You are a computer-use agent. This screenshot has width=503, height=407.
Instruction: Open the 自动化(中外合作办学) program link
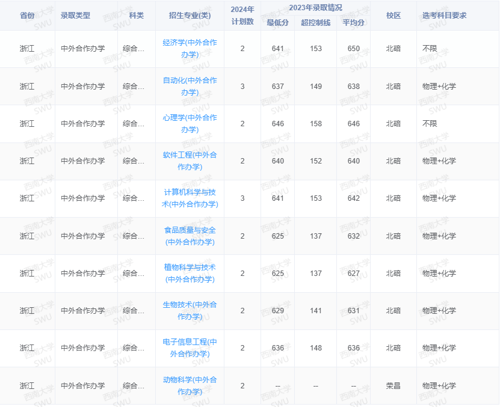190,87
